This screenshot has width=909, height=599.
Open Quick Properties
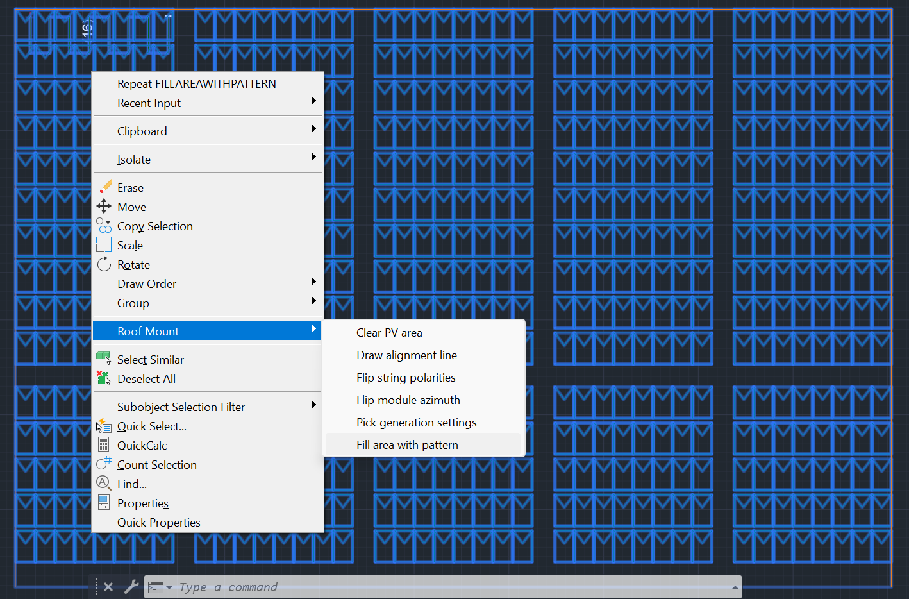pos(158,522)
